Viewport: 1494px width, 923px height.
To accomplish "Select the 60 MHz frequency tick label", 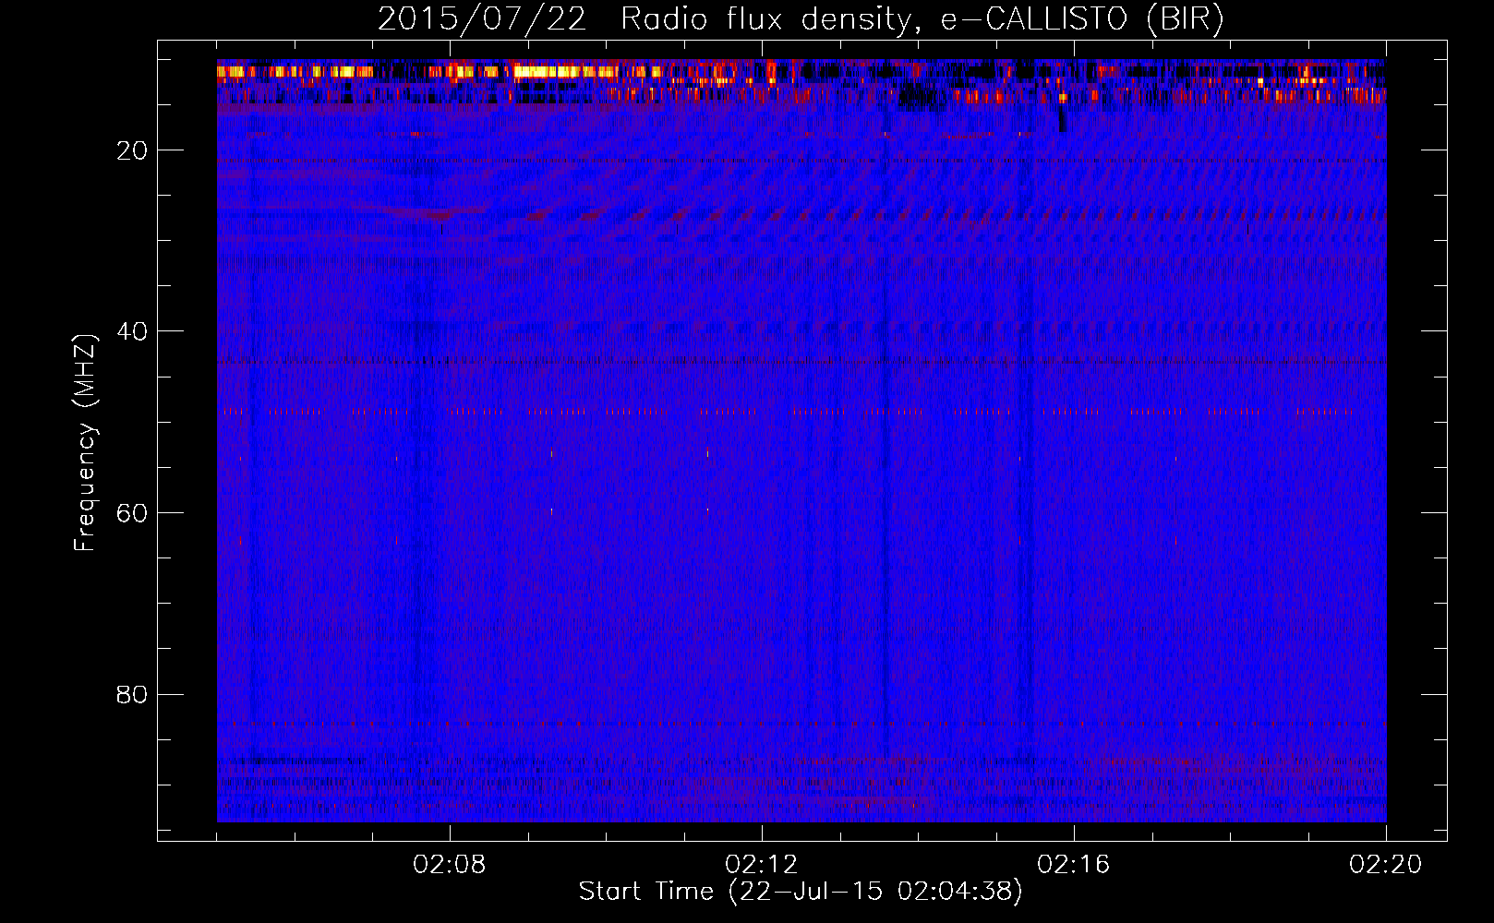I will point(132,513).
